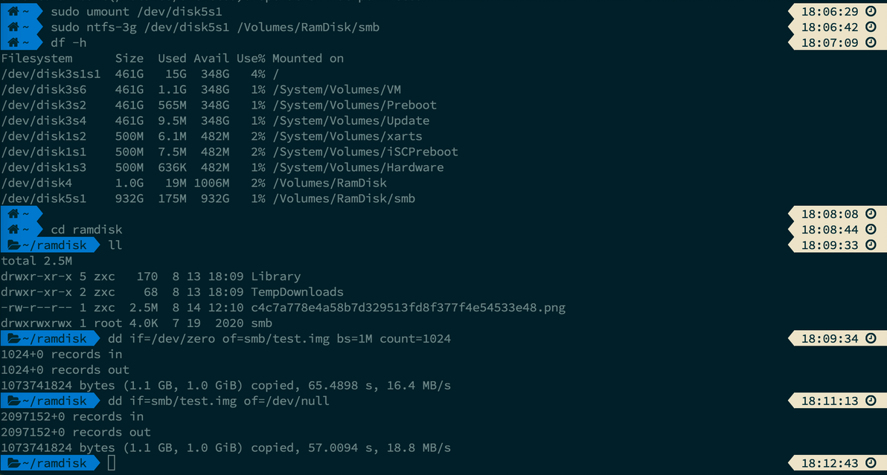This screenshot has height=475, width=887.
Task: Place the cursor at the final prompt's cursor block
Action: pos(112,463)
